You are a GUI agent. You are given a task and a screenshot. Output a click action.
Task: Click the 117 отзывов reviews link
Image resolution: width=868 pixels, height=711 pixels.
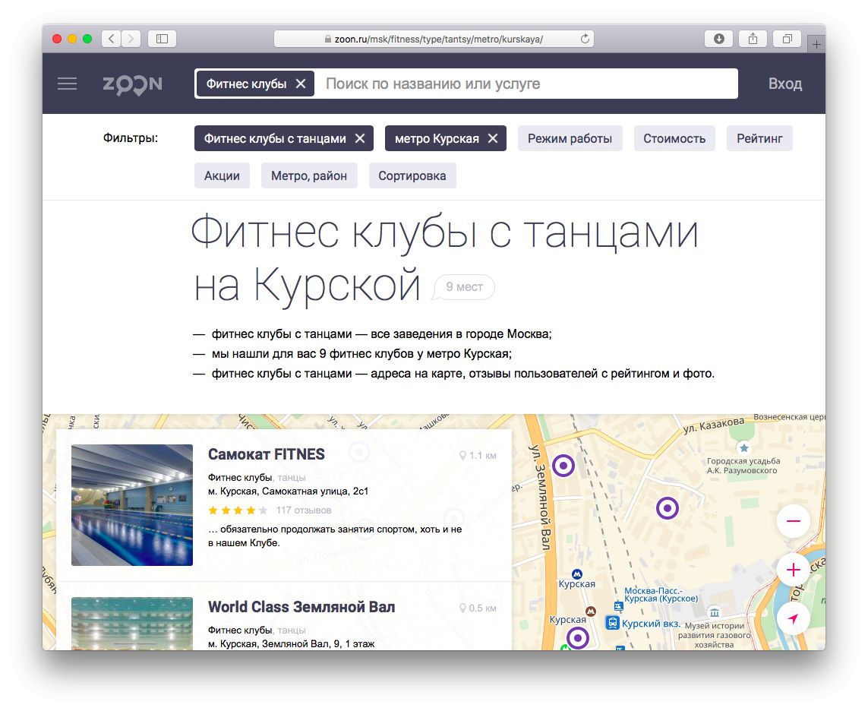[x=304, y=510]
